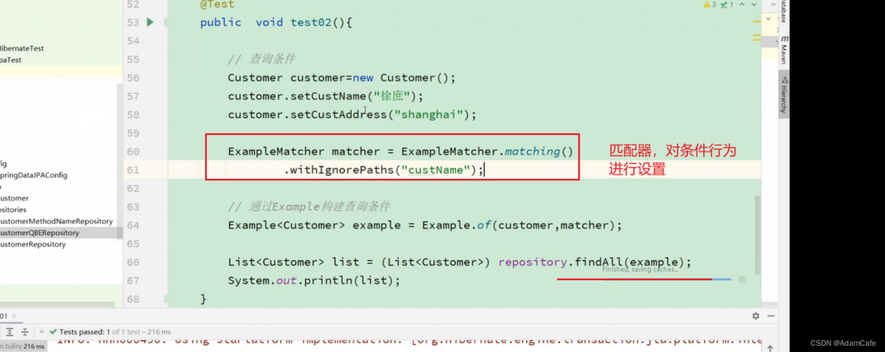Click the 216 ms test duration entry
885x352 pixels.
coord(34,346)
